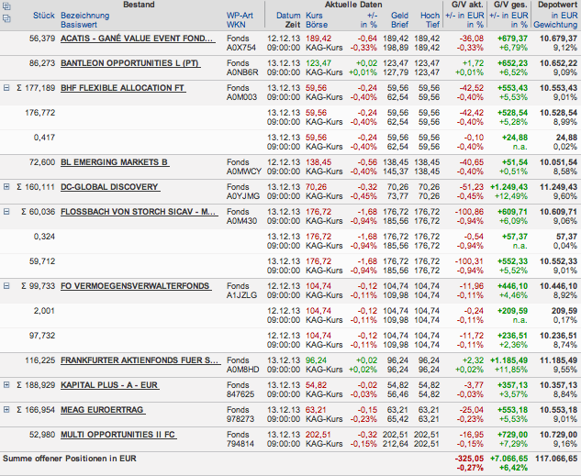The width and height of the screenshot is (581, 476).
Task: Select WKN value 978273
Action: click(x=240, y=419)
